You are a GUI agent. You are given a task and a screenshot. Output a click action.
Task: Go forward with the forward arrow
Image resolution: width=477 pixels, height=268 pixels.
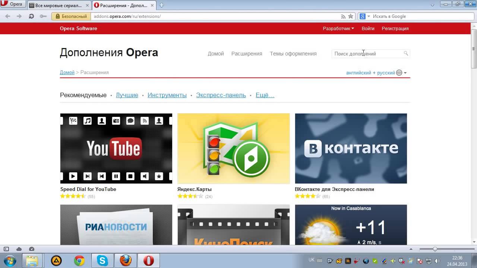(19, 16)
